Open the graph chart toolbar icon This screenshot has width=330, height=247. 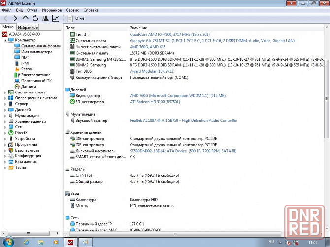click(x=55, y=19)
